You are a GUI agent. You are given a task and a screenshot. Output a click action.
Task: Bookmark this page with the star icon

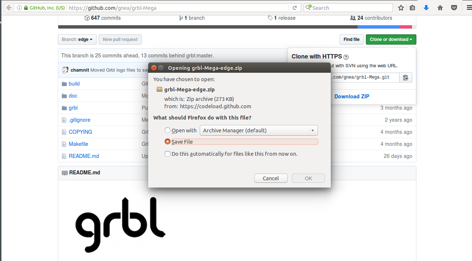tap(401, 8)
